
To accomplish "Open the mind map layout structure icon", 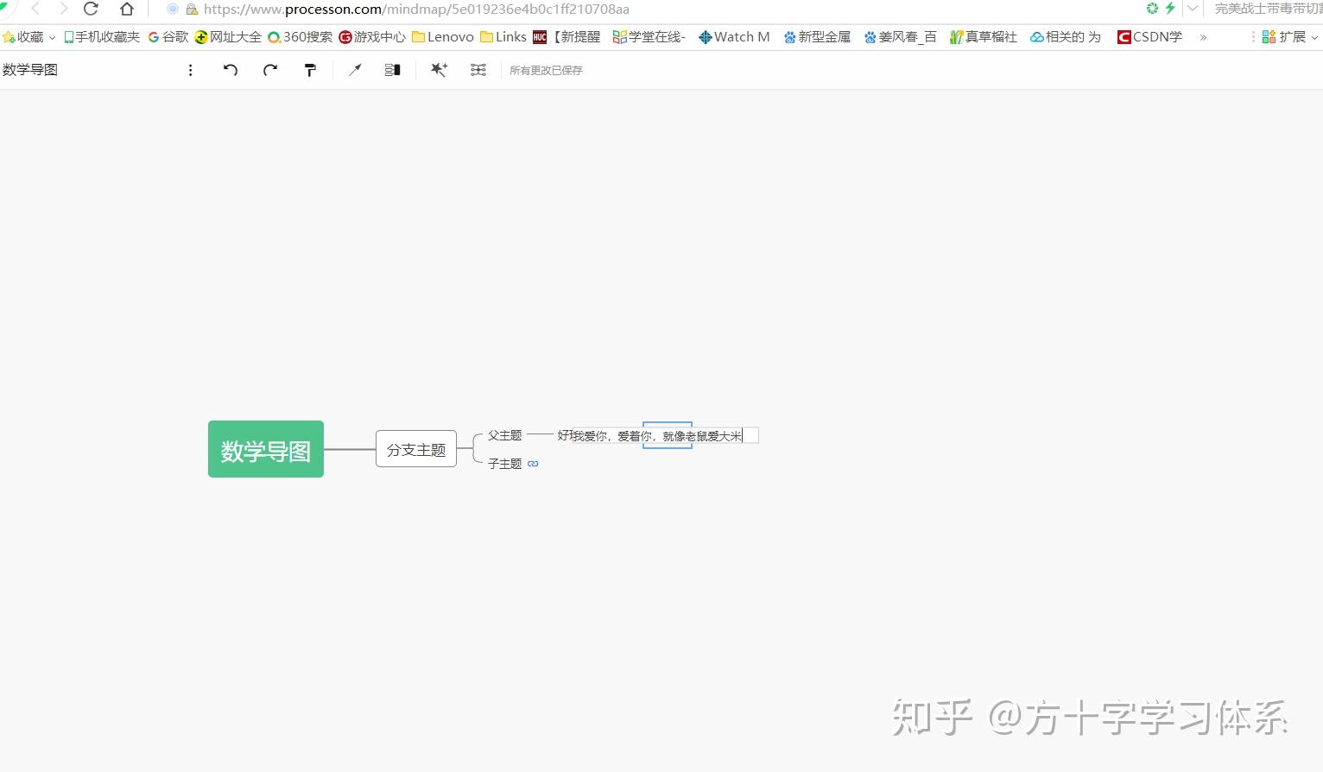I will pyautogui.click(x=392, y=70).
